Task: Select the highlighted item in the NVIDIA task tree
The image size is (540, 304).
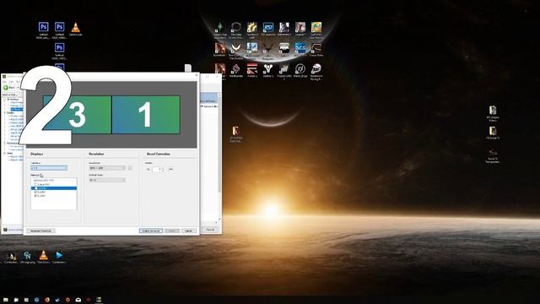Action: pos(17,109)
